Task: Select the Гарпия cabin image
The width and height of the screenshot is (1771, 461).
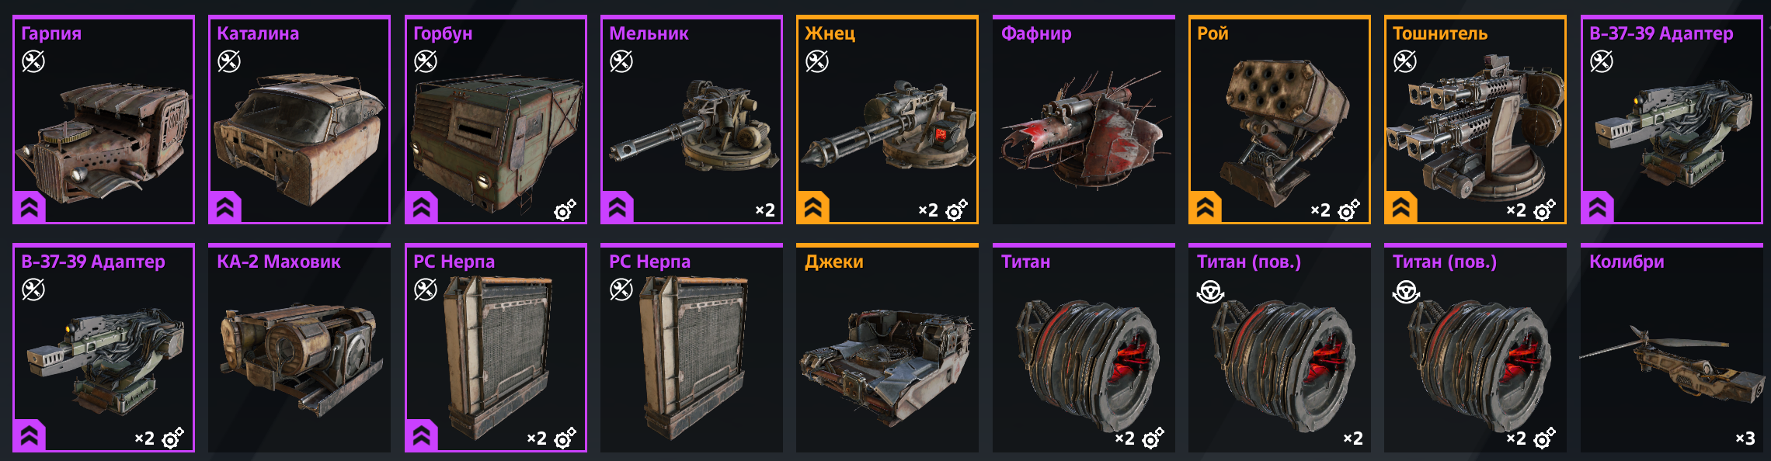Action: pos(103,140)
